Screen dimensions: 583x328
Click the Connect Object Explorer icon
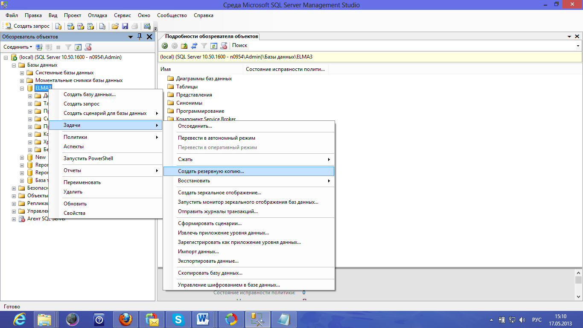(39, 47)
